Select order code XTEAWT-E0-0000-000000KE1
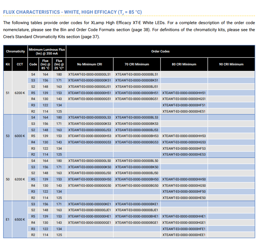The width and height of the screenshot is (262, 243). coord(90,204)
